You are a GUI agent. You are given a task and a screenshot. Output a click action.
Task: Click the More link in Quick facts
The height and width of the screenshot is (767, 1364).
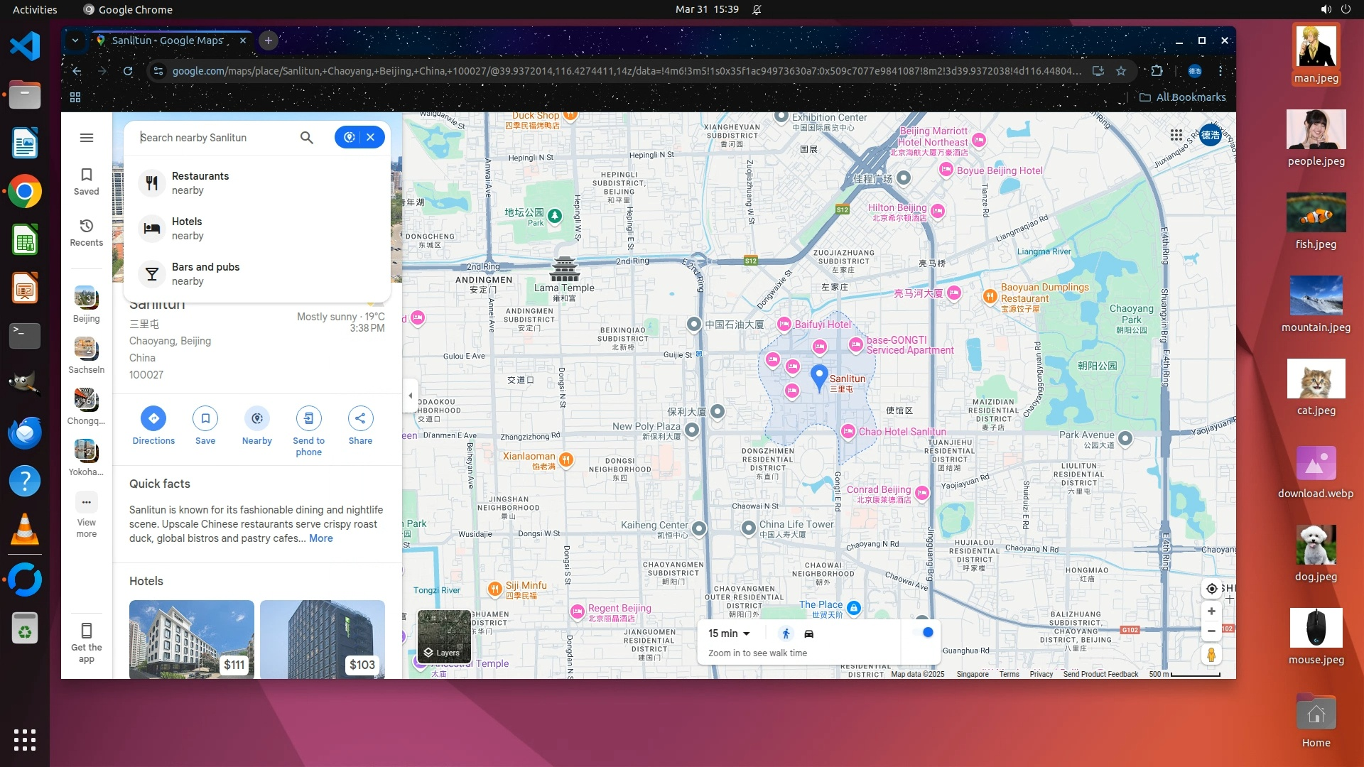[320, 538]
